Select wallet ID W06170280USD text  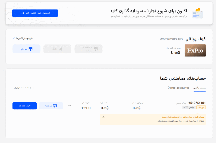(171, 39)
